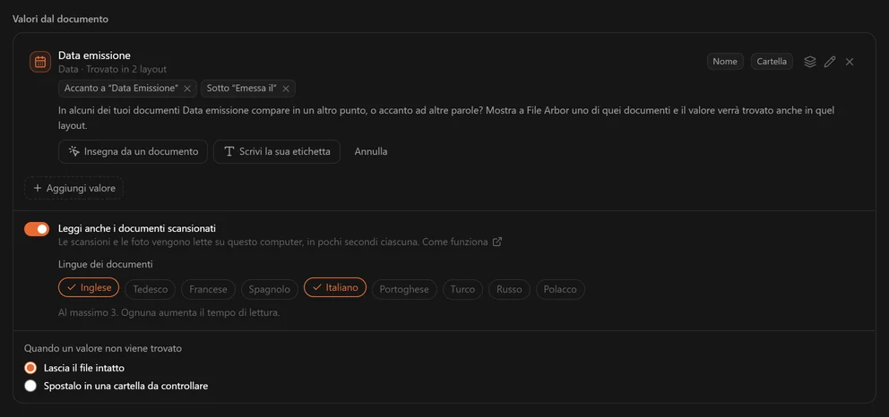The height and width of the screenshot is (417, 889).
Task: Click the Al massimo 3 hint text
Action: [169, 312]
